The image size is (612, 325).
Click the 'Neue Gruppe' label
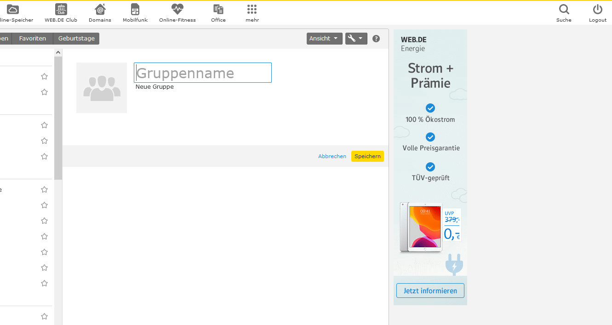click(x=154, y=87)
